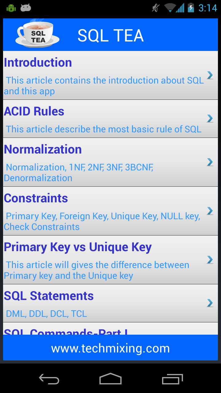The image size is (221, 393).
Task: Expand the Introduction row chevron
Action: (x=210, y=75)
